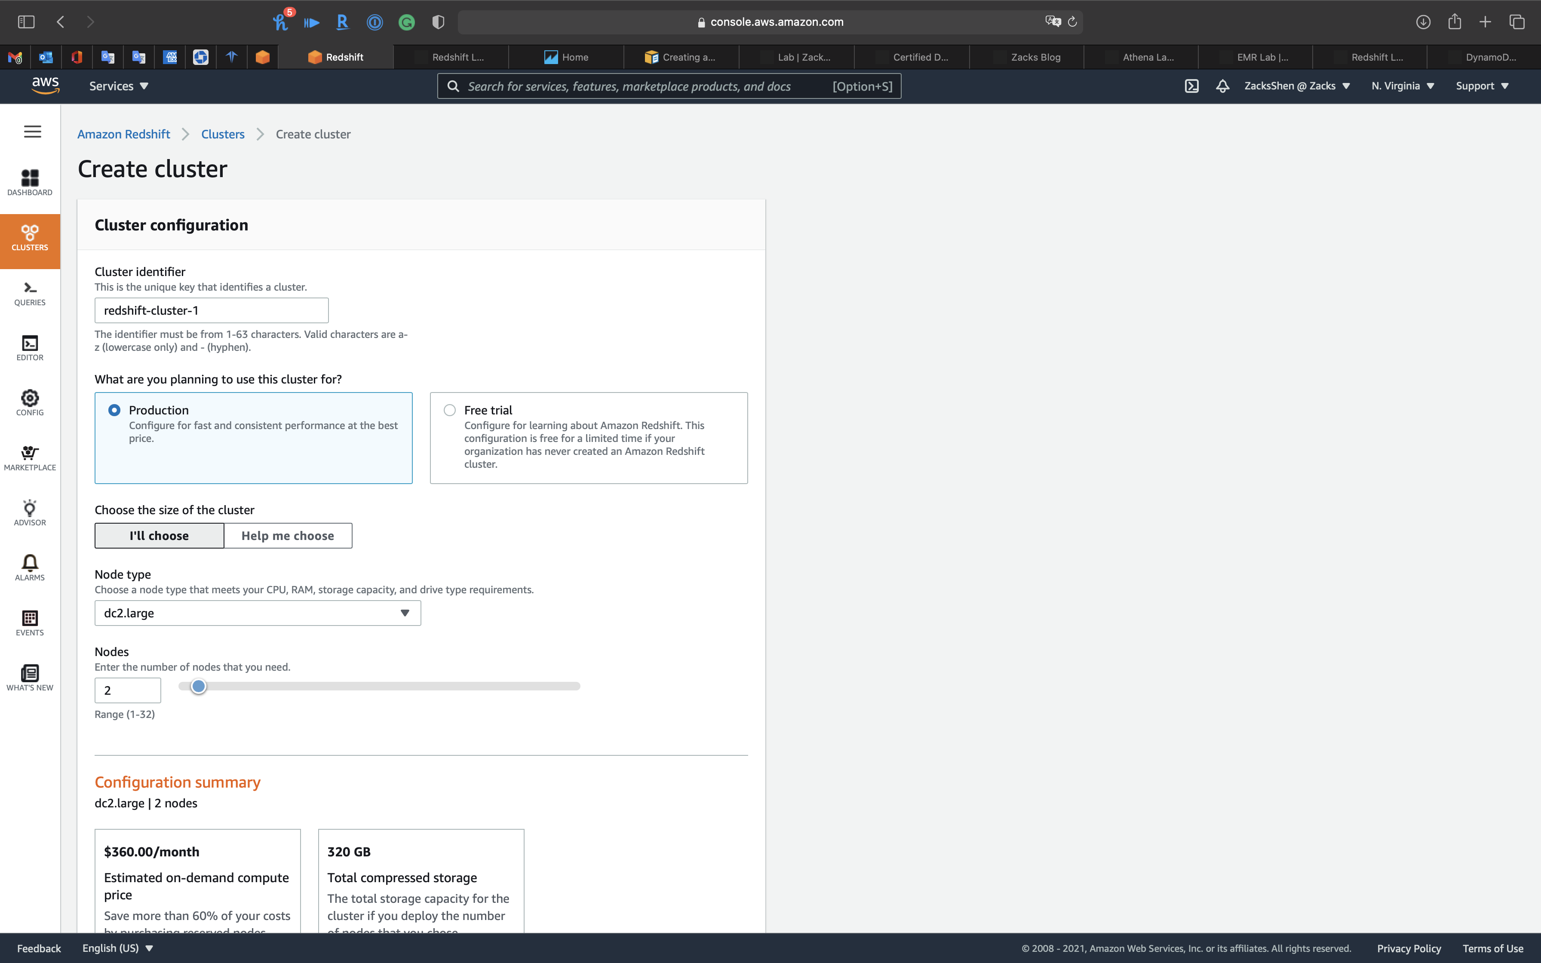This screenshot has height=963, width=1541.
Task: Select the Production radio option
Action: click(x=115, y=410)
